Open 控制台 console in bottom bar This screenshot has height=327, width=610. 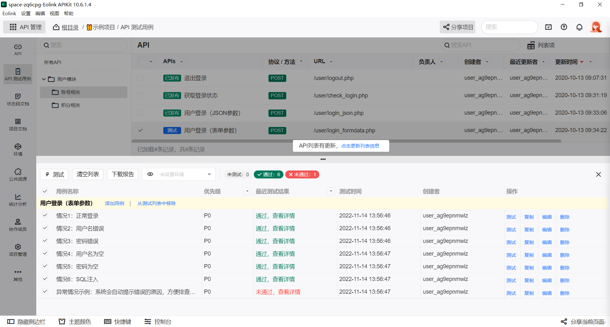click(158, 322)
